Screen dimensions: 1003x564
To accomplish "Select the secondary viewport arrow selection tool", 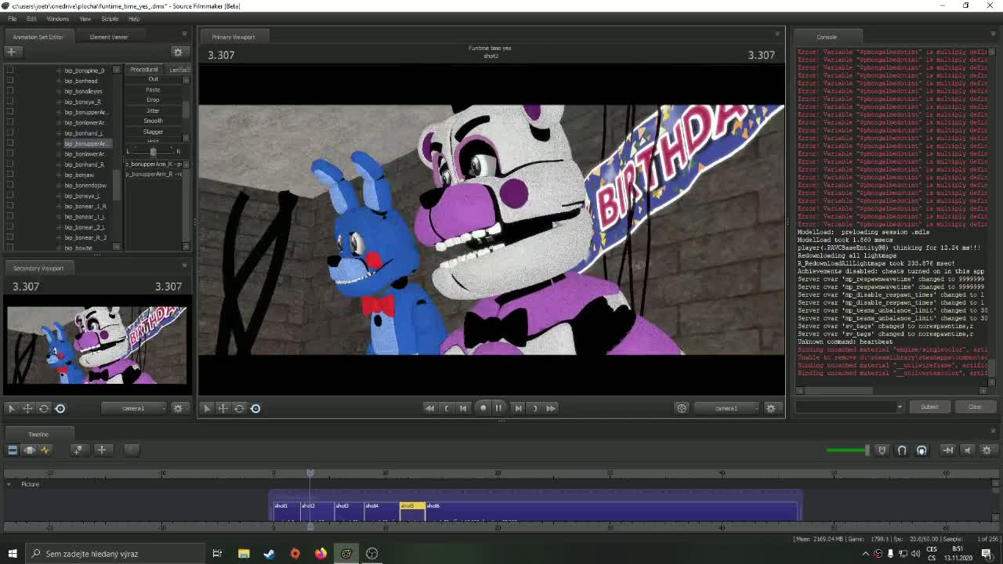I will click(x=12, y=408).
